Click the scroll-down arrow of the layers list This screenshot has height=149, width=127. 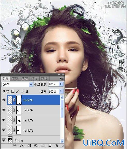point(62,141)
